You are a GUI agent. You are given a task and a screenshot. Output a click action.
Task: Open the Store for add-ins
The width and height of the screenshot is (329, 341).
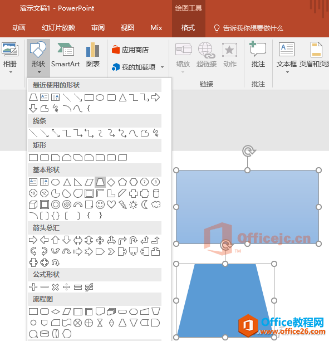(130, 50)
